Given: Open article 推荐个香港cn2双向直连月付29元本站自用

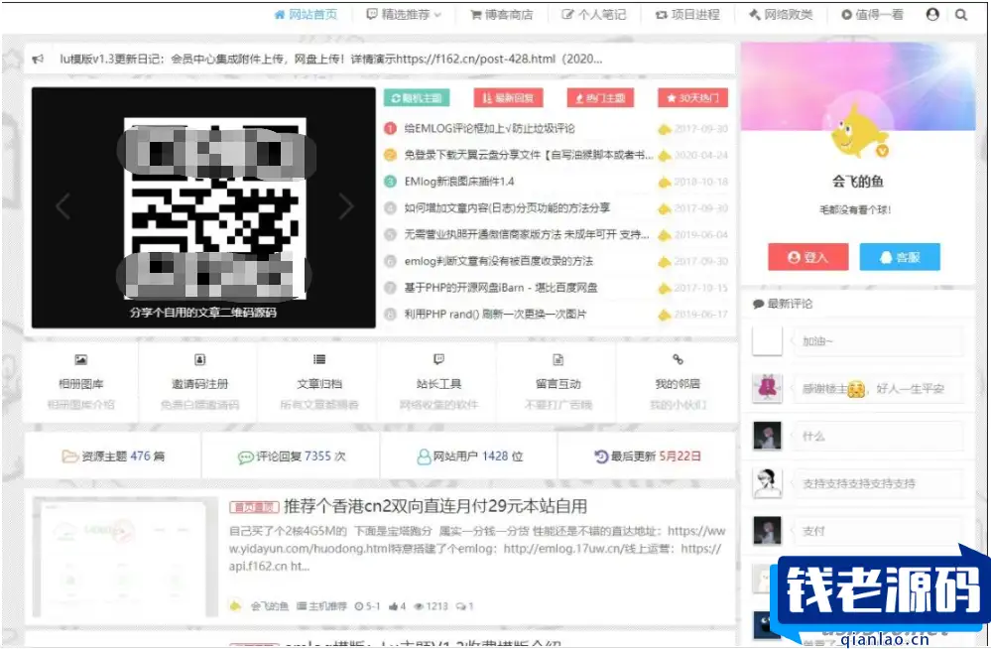Looking at the screenshot, I should pyautogui.click(x=434, y=506).
